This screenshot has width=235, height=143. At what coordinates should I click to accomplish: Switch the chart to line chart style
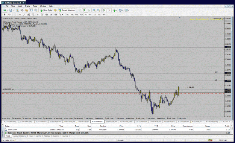tap(89, 10)
